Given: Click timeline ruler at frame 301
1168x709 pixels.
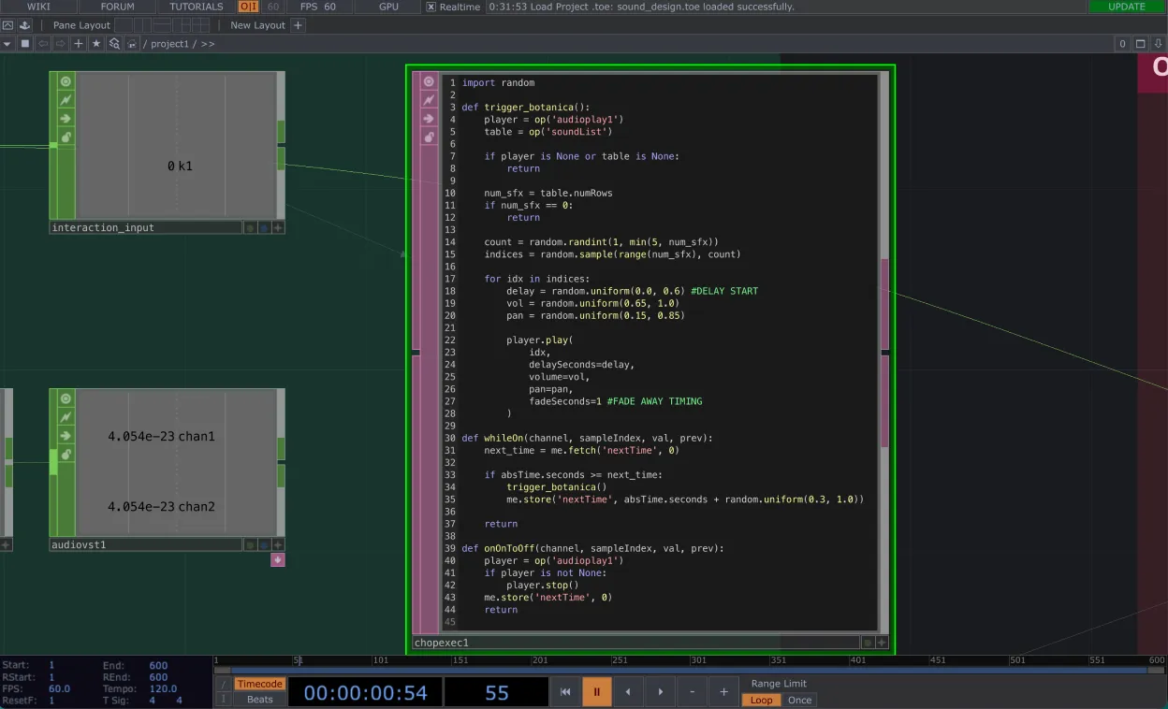Looking at the screenshot, I should pyautogui.click(x=698, y=659).
